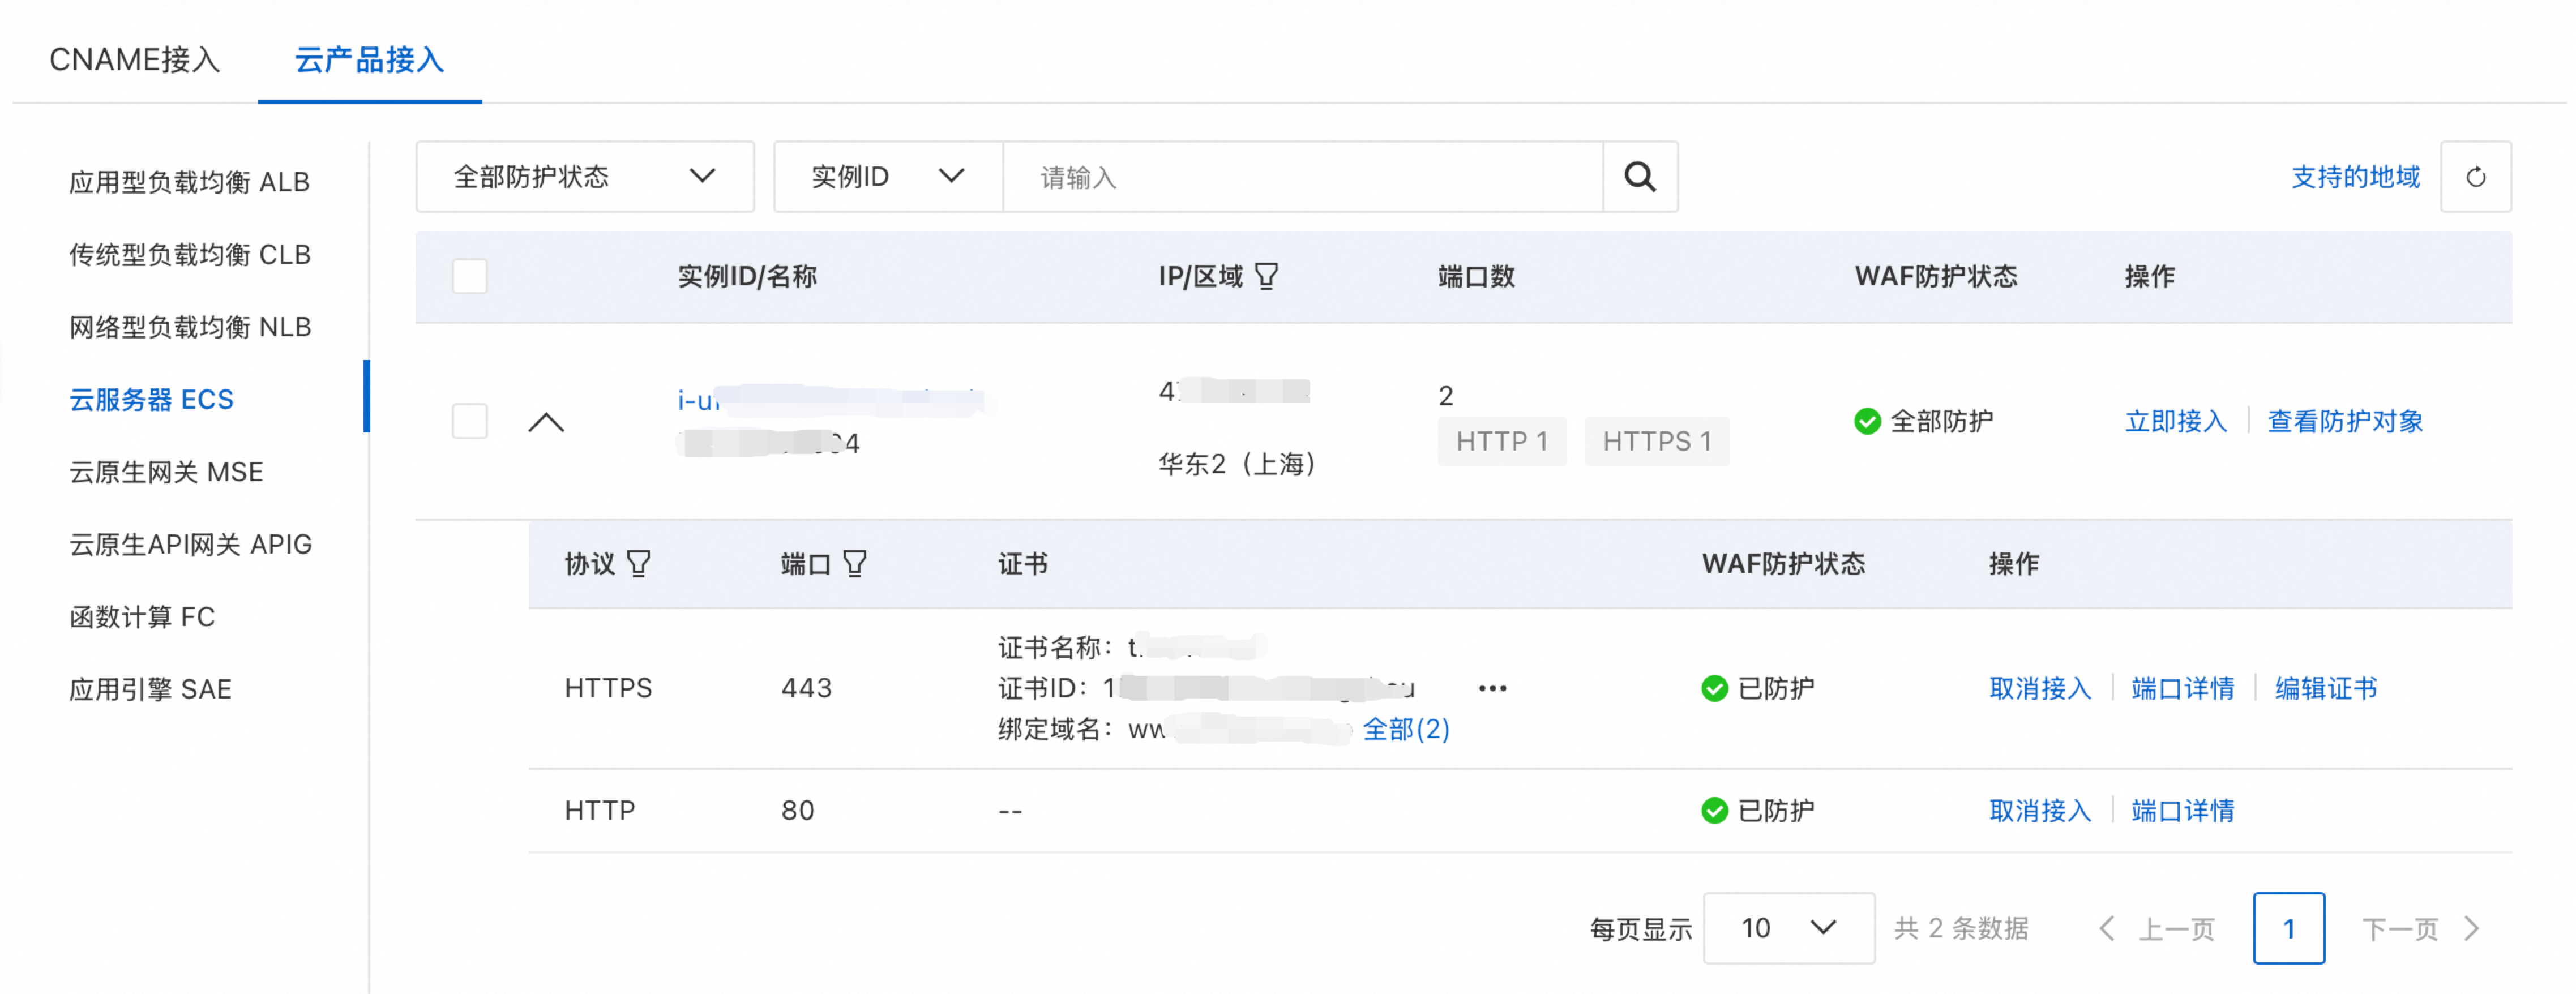
Task: Click the 全部(2) bound domains link
Action: pos(1405,729)
